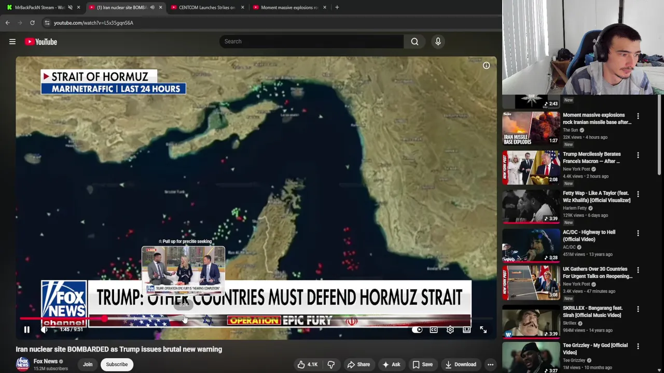The width and height of the screenshot is (664, 373).
Task: Open options menu for Trump Berates Macron video
Action: click(638, 155)
